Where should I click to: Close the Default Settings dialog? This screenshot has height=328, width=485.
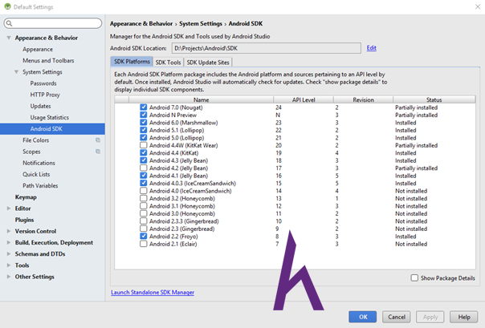pos(478,6)
